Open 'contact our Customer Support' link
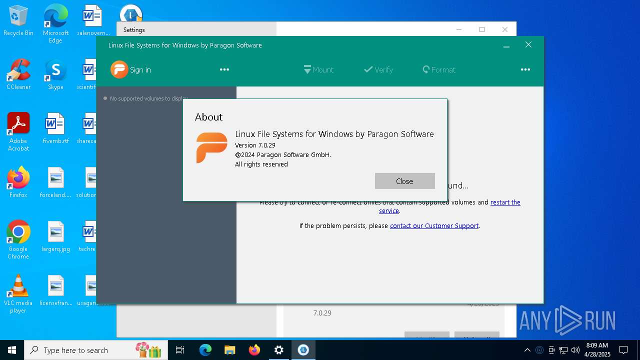The width and height of the screenshot is (640, 360). [434, 226]
